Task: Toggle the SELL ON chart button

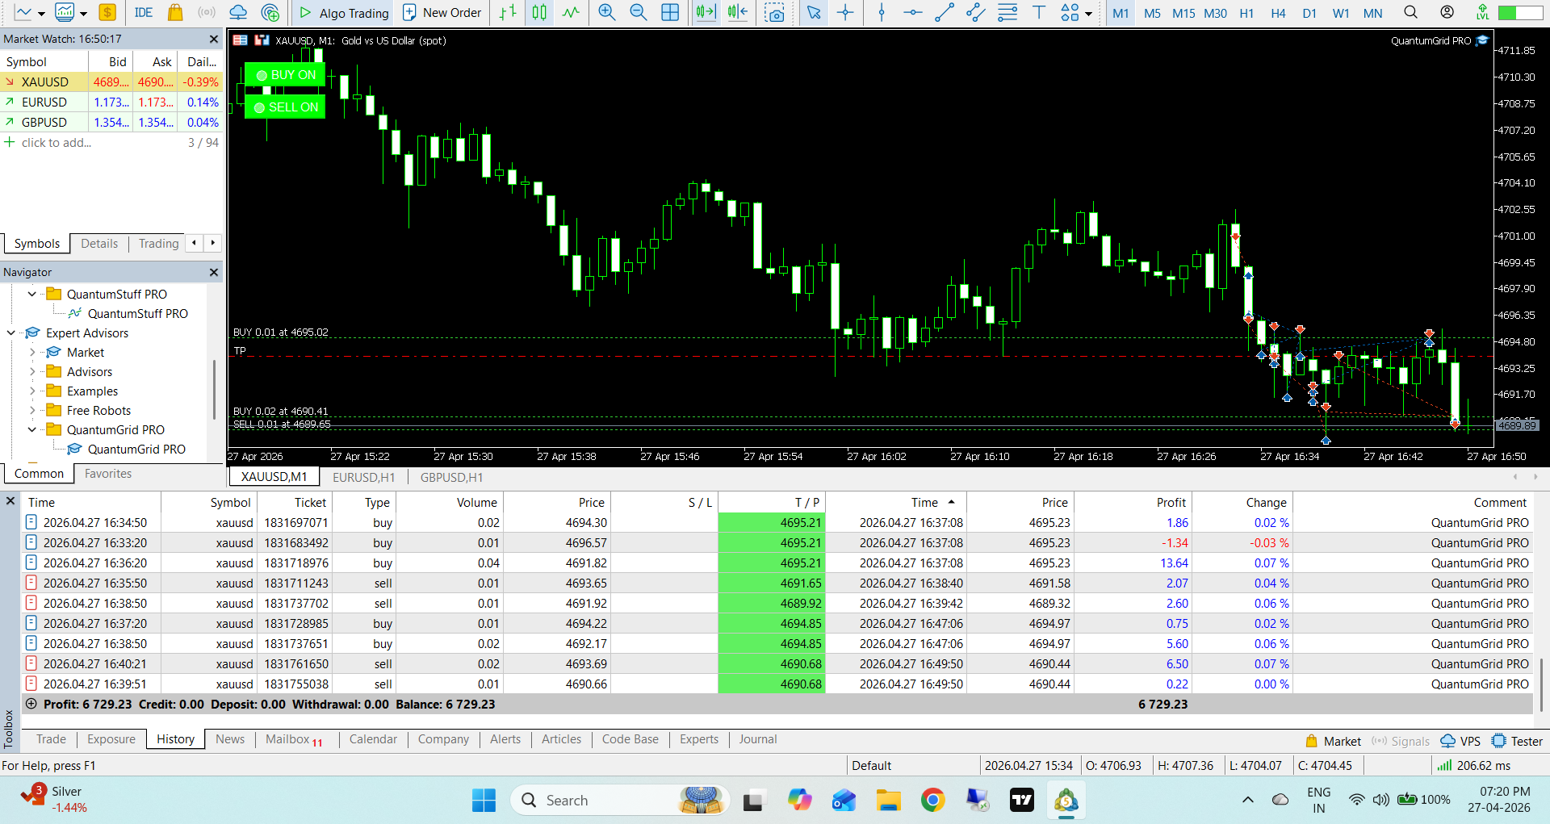Action: (x=285, y=107)
